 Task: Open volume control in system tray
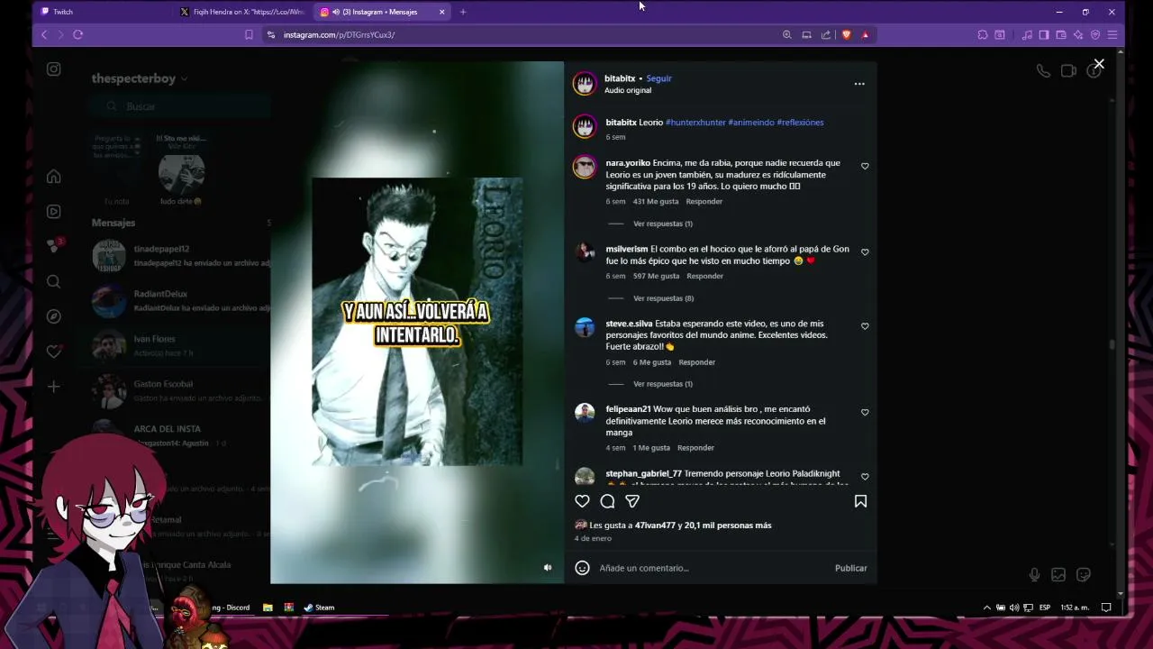point(1014,608)
